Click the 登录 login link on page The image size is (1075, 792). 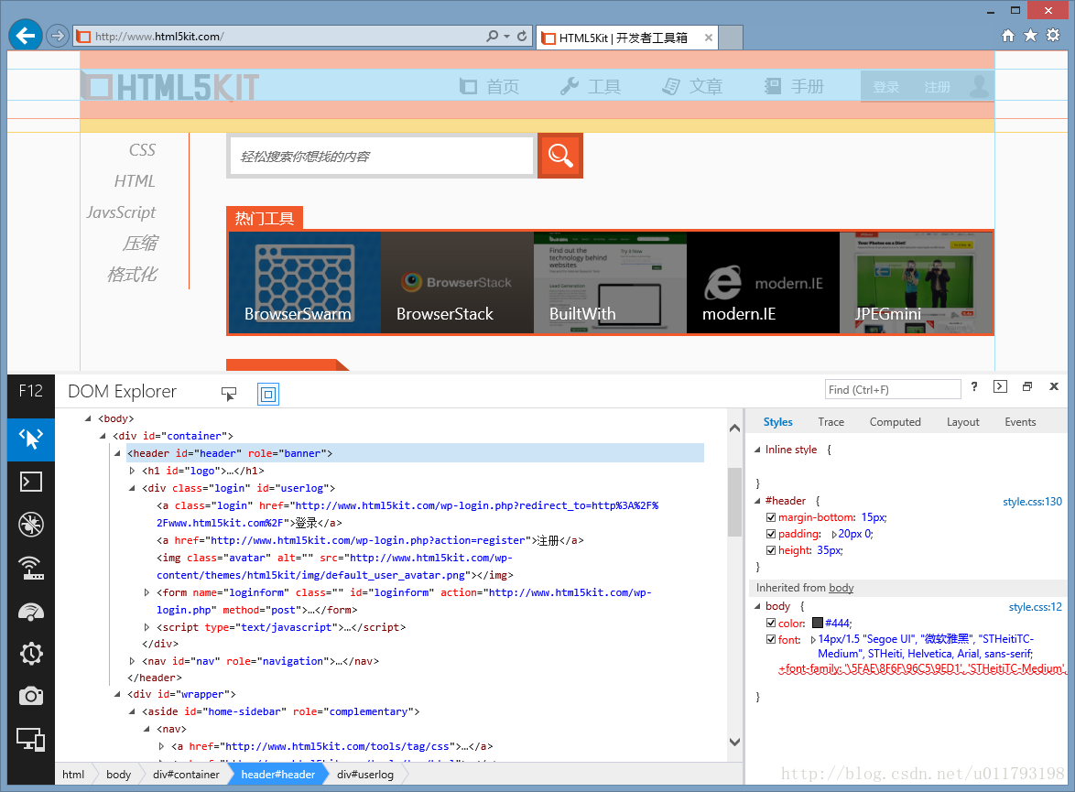point(885,87)
